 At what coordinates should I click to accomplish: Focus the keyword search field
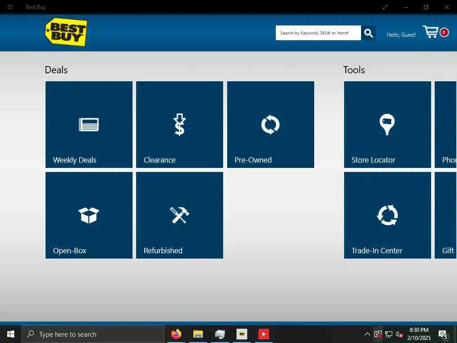318,33
